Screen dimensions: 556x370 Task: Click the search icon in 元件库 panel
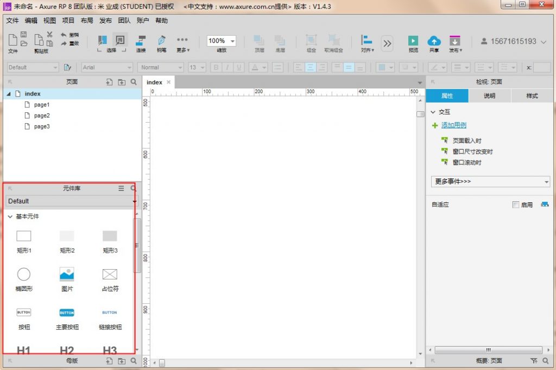pyautogui.click(x=134, y=189)
